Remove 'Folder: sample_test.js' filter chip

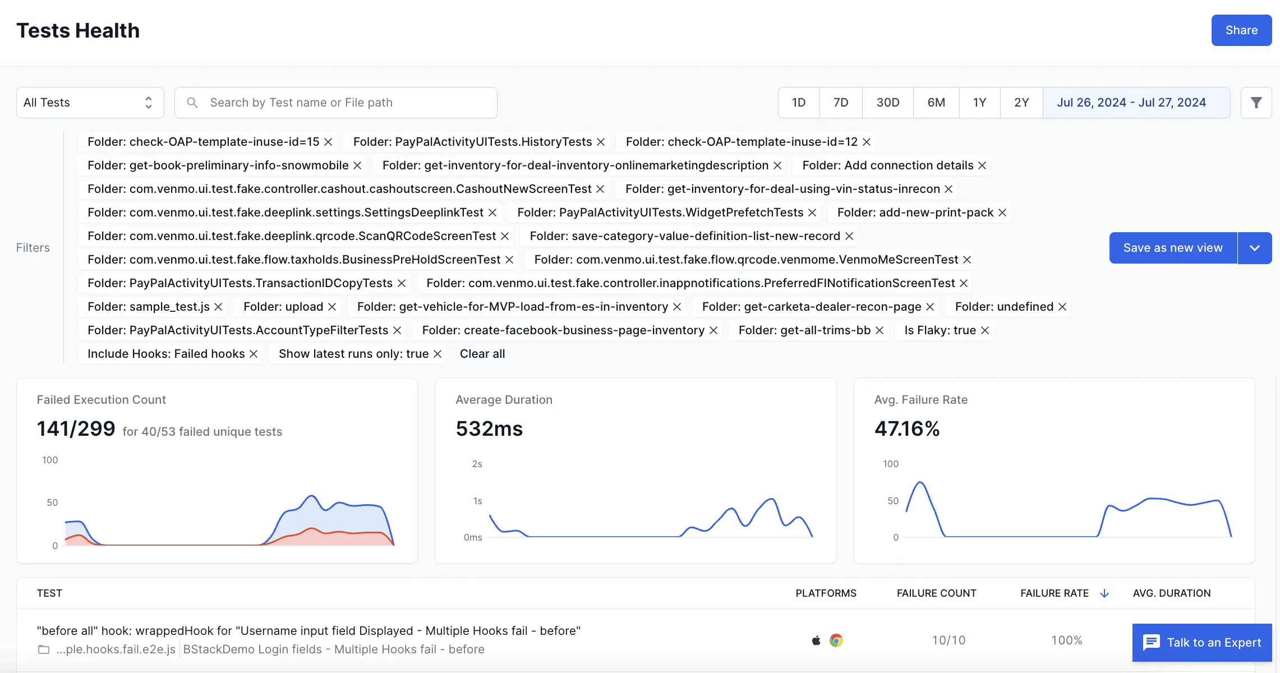click(x=219, y=307)
